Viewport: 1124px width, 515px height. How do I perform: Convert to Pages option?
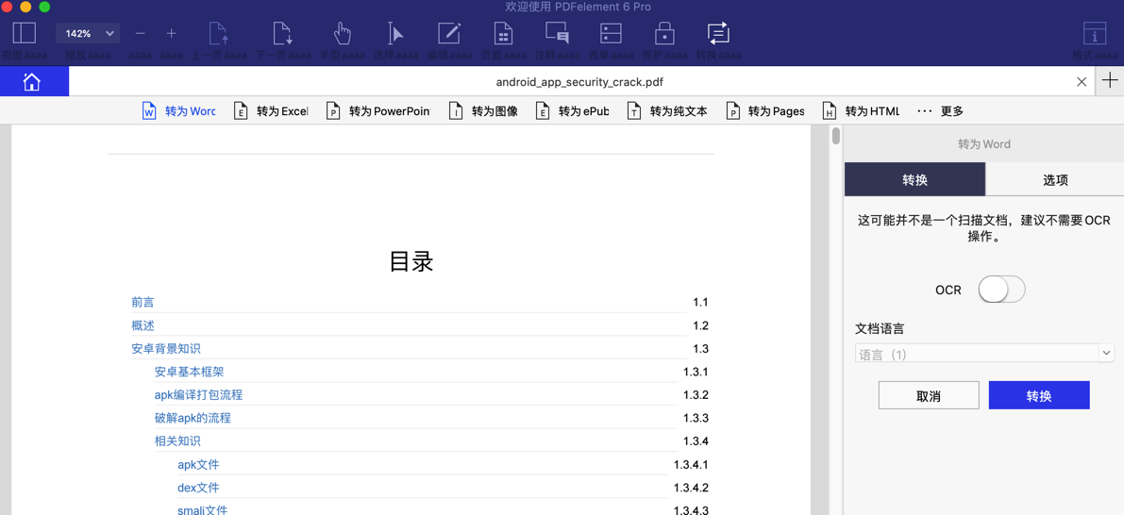click(764, 111)
